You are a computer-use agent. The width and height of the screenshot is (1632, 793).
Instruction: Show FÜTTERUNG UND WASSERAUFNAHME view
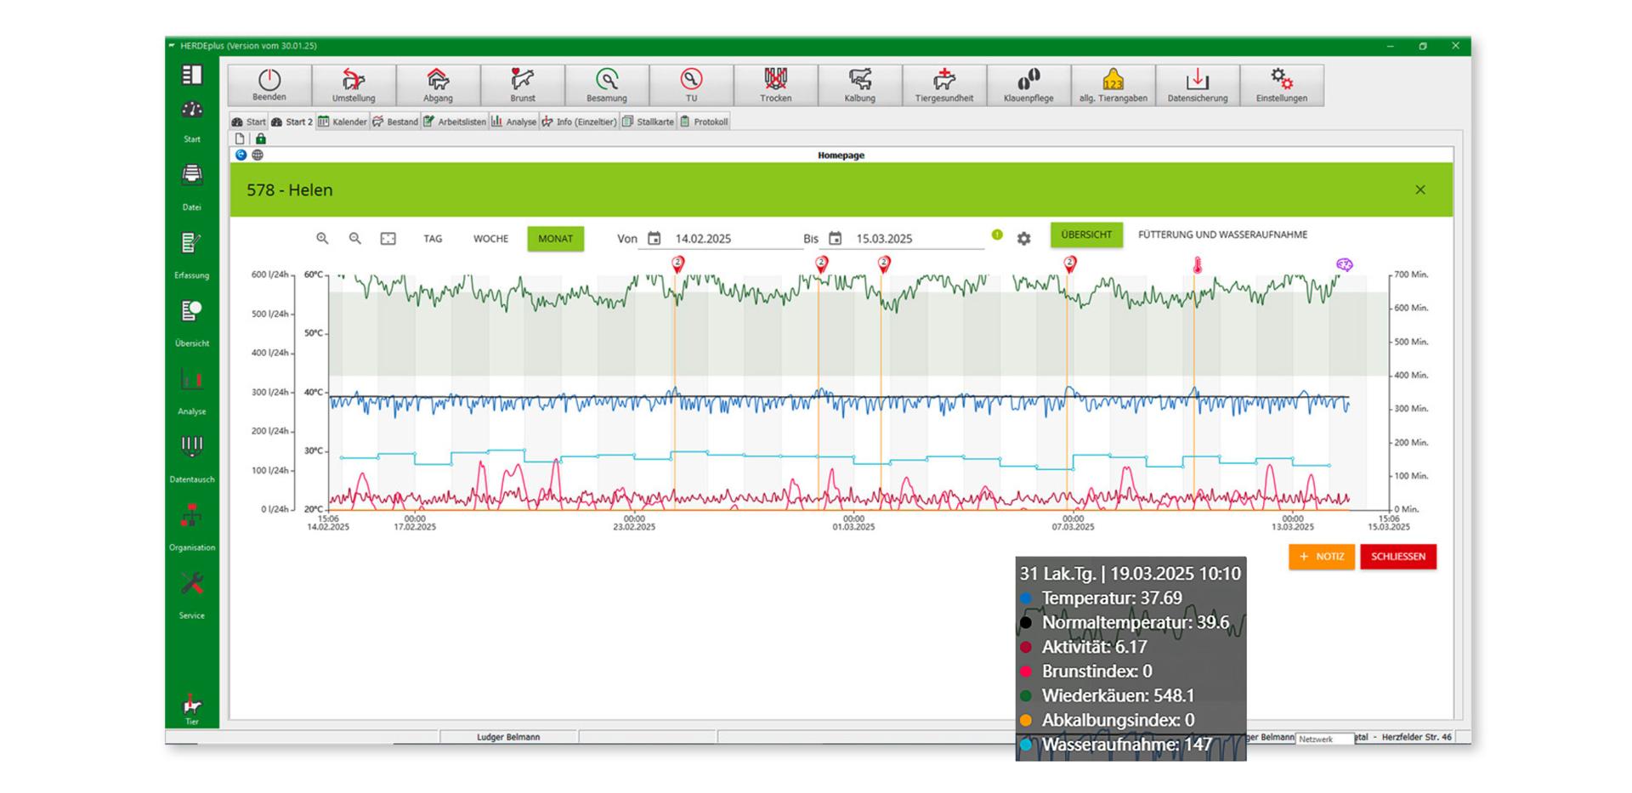pyautogui.click(x=1222, y=235)
